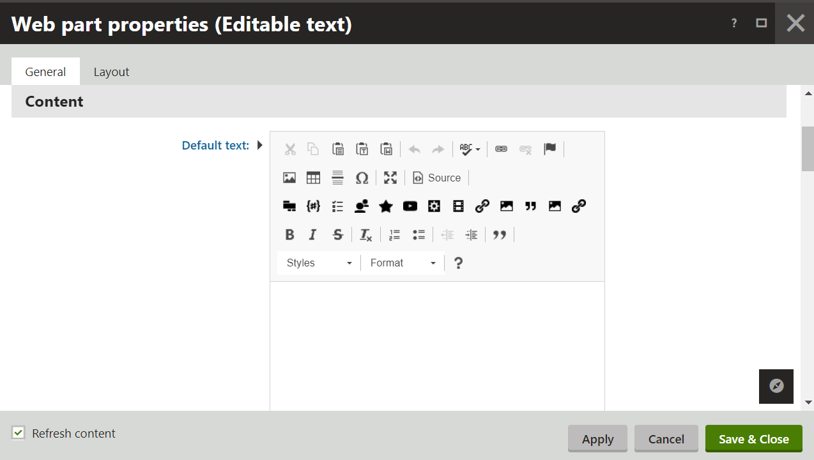
Task: Toggle the Refresh content checkbox
Action: [x=18, y=433]
